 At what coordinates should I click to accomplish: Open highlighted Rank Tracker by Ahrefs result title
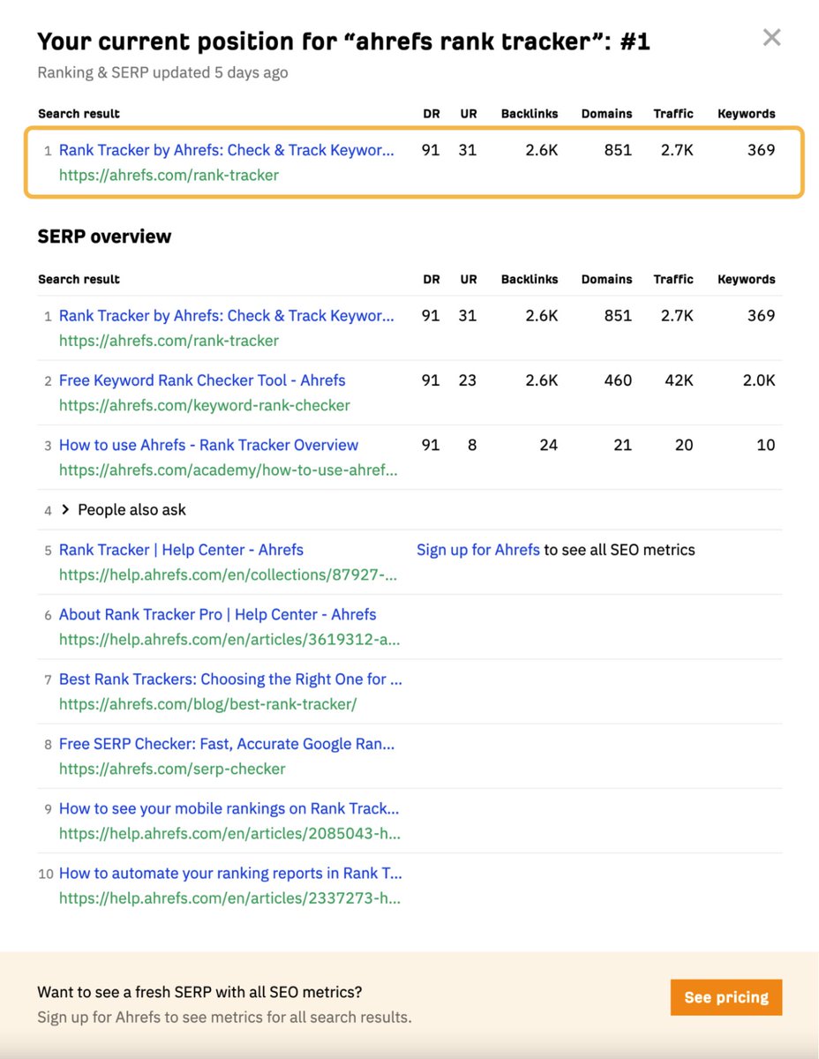click(227, 150)
